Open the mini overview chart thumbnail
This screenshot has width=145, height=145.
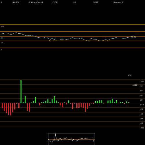tap(72, 139)
